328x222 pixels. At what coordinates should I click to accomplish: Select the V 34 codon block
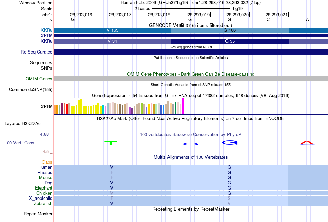113,41
